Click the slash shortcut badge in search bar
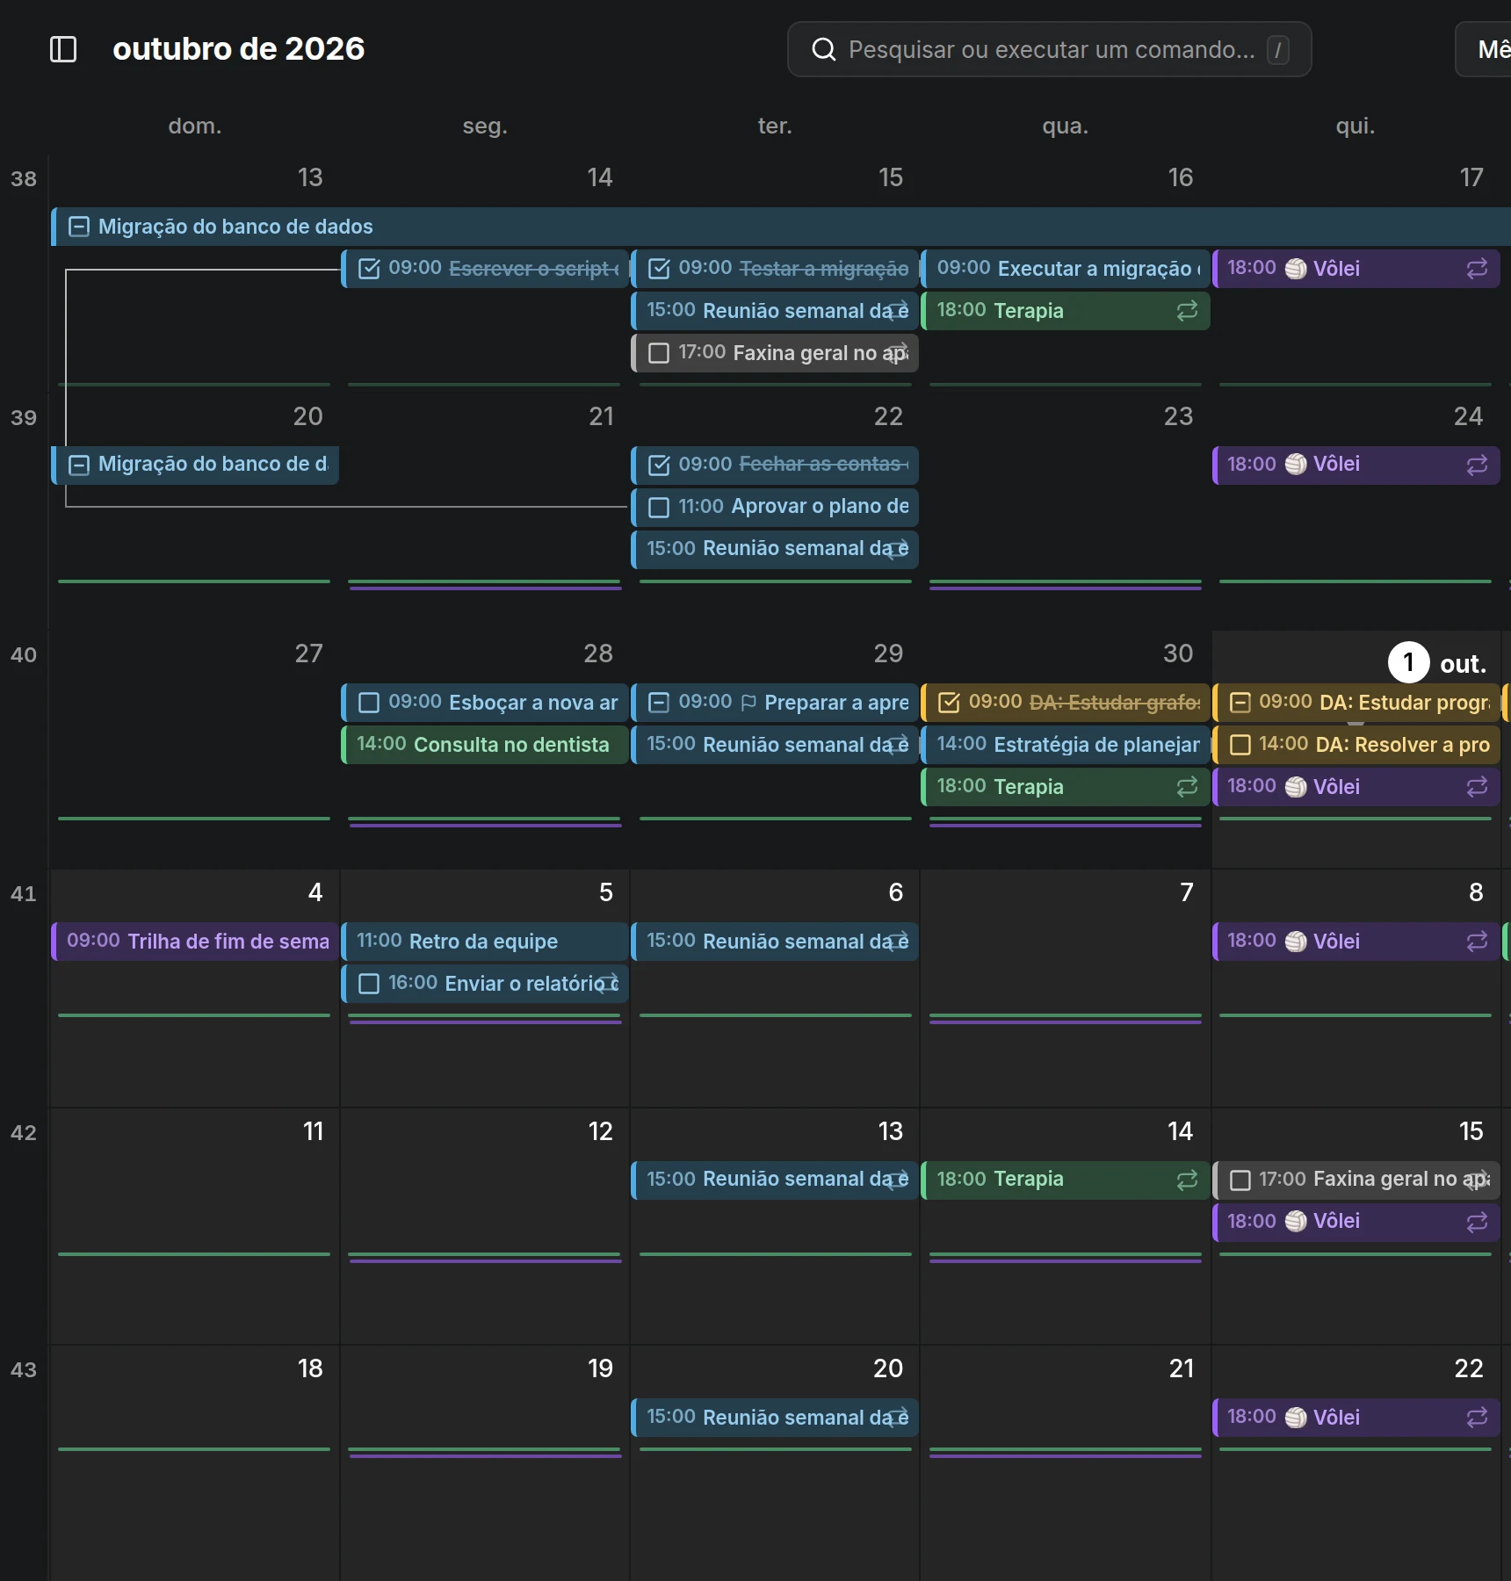The height and width of the screenshot is (1581, 1511). [x=1277, y=50]
